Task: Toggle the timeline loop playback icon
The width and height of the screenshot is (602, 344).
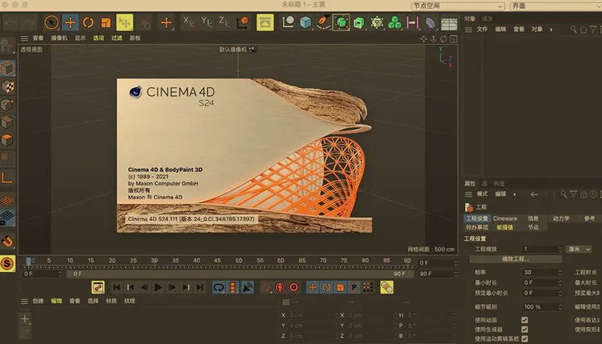Action: 218,287
